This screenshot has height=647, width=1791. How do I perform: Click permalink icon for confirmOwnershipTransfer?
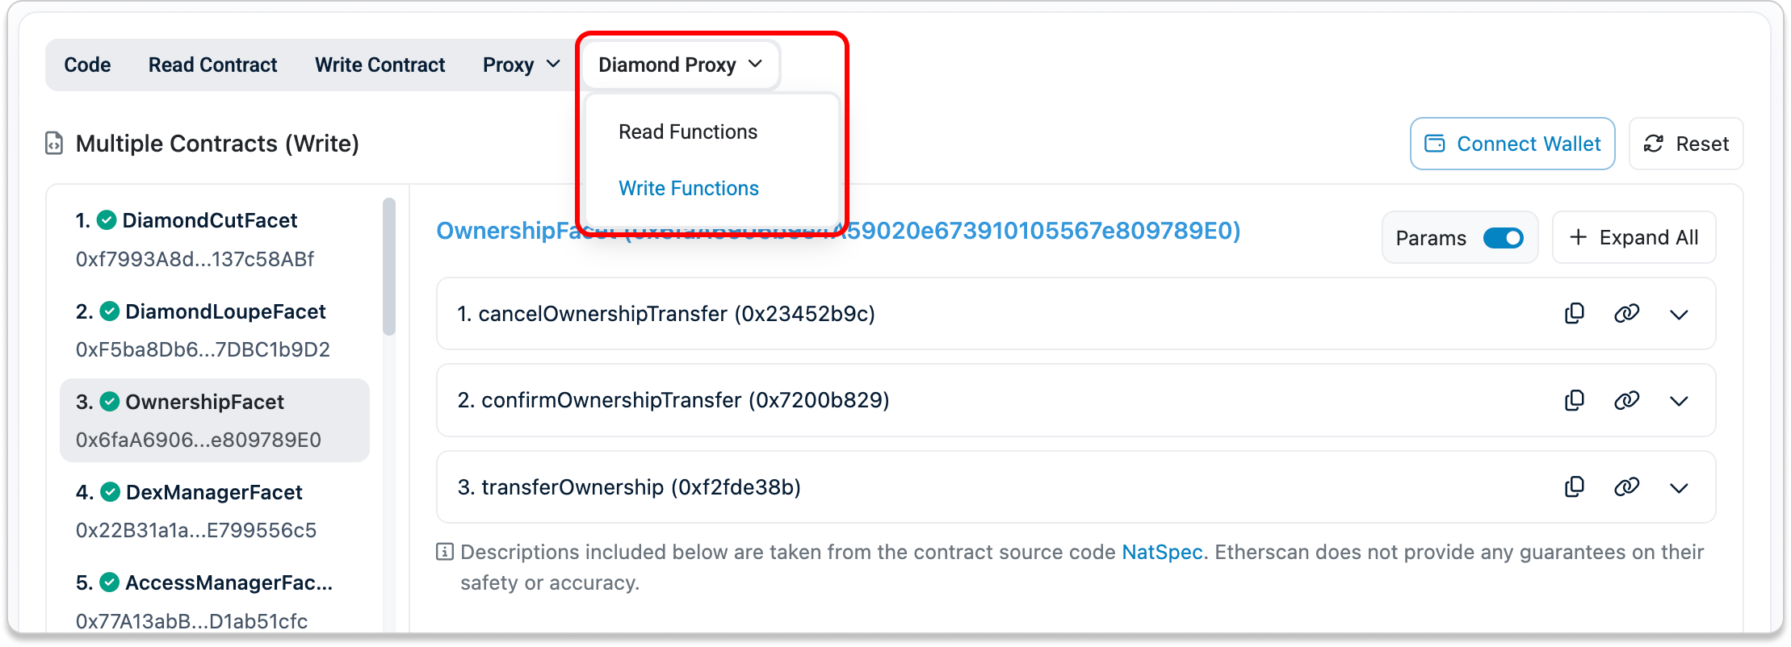tap(1626, 401)
